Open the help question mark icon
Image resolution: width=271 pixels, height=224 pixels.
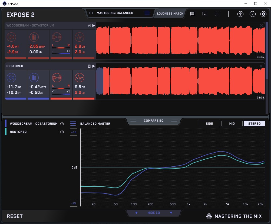[253, 14]
